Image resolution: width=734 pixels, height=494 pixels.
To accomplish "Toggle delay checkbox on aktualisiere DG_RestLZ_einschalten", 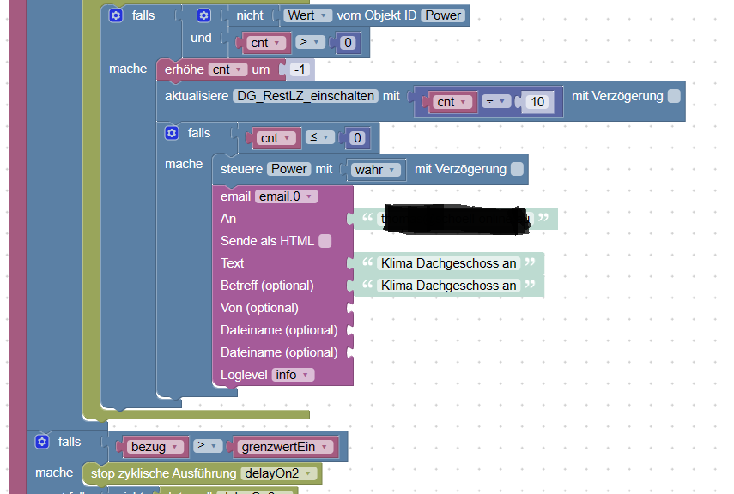I will pyautogui.click(x=674, y=96).
